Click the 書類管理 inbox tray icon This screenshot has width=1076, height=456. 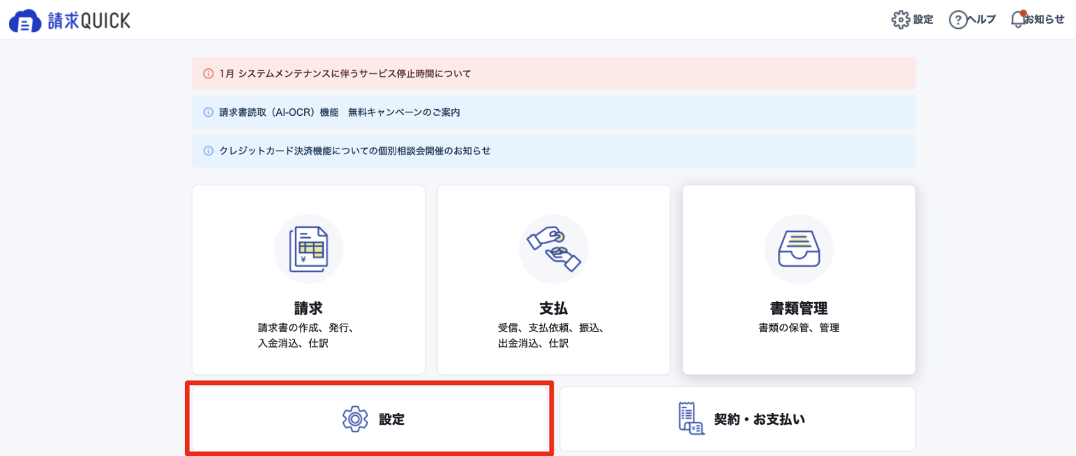[799, 249]
